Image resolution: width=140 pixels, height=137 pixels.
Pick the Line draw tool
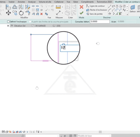tap(109, 6)
